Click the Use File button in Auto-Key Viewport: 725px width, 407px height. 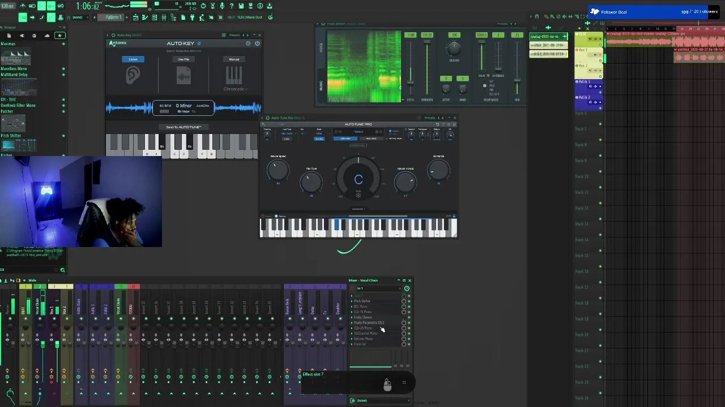(184, 59)
